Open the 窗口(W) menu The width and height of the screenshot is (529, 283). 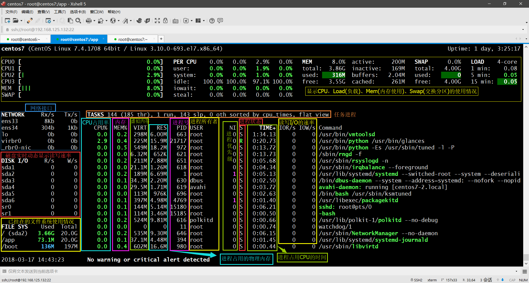97,12
